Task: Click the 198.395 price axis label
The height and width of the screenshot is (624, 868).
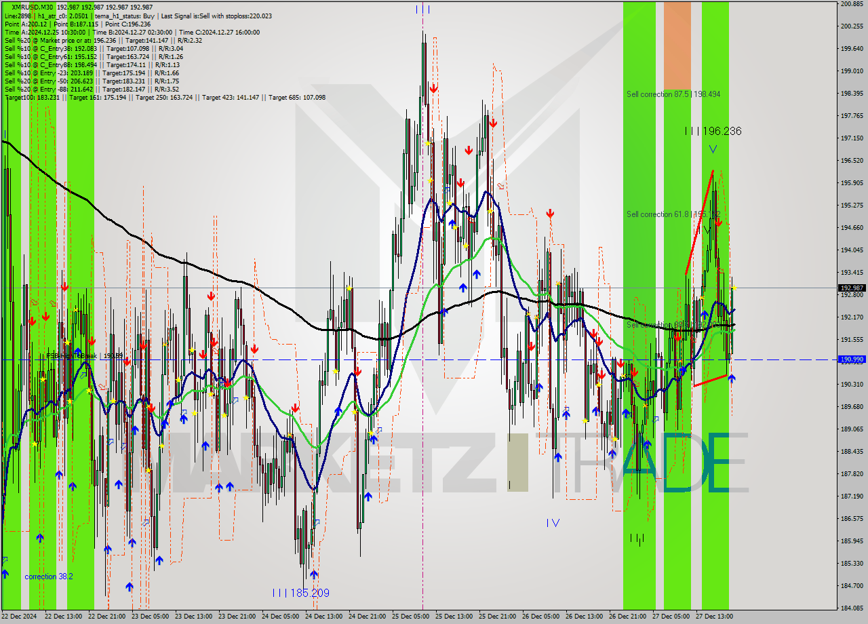Action: tap(852, 94)
